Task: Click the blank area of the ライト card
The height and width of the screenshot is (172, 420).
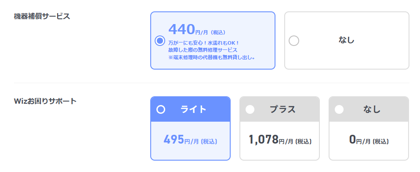Action: pos(190,153)
